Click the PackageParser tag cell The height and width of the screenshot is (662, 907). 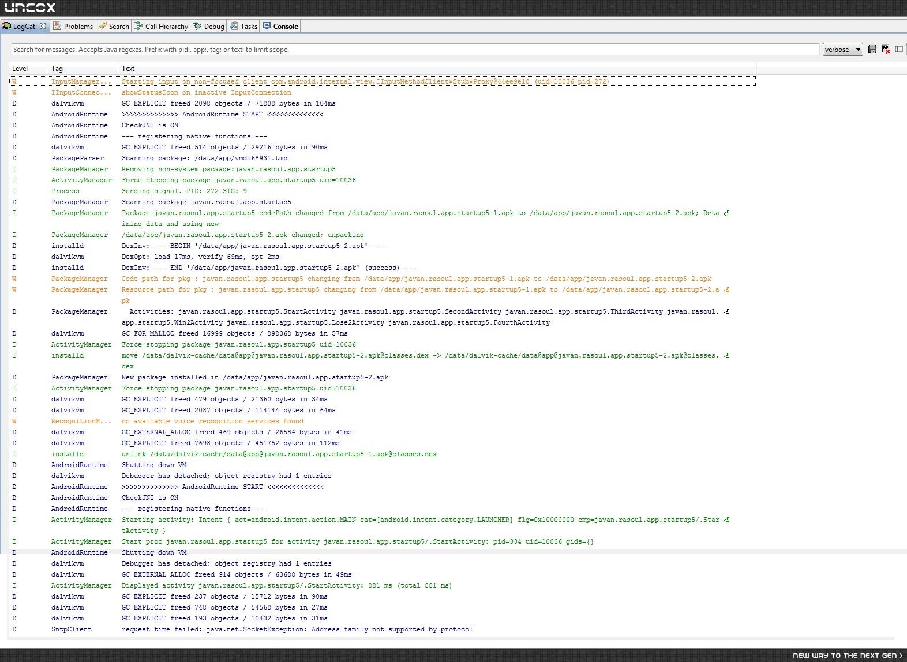(77, 159)
